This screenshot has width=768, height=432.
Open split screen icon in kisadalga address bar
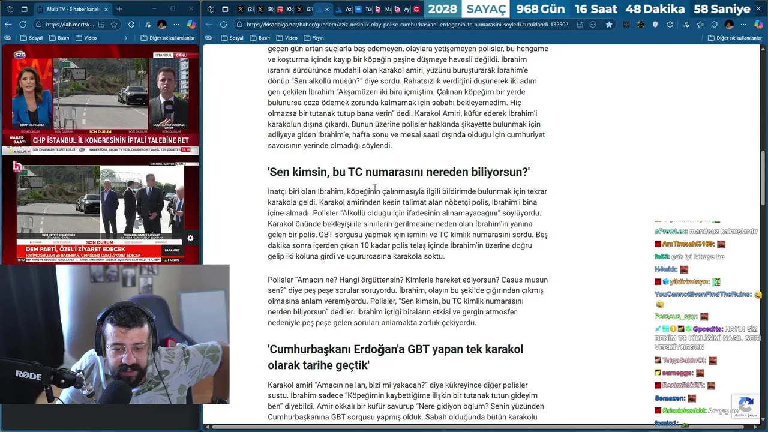[580, 24]
